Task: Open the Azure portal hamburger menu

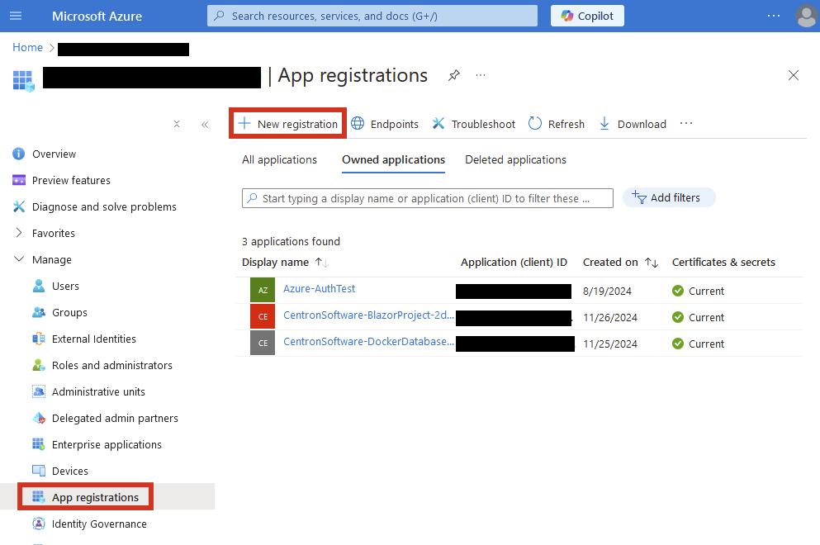Action: [x=16, y=16]
